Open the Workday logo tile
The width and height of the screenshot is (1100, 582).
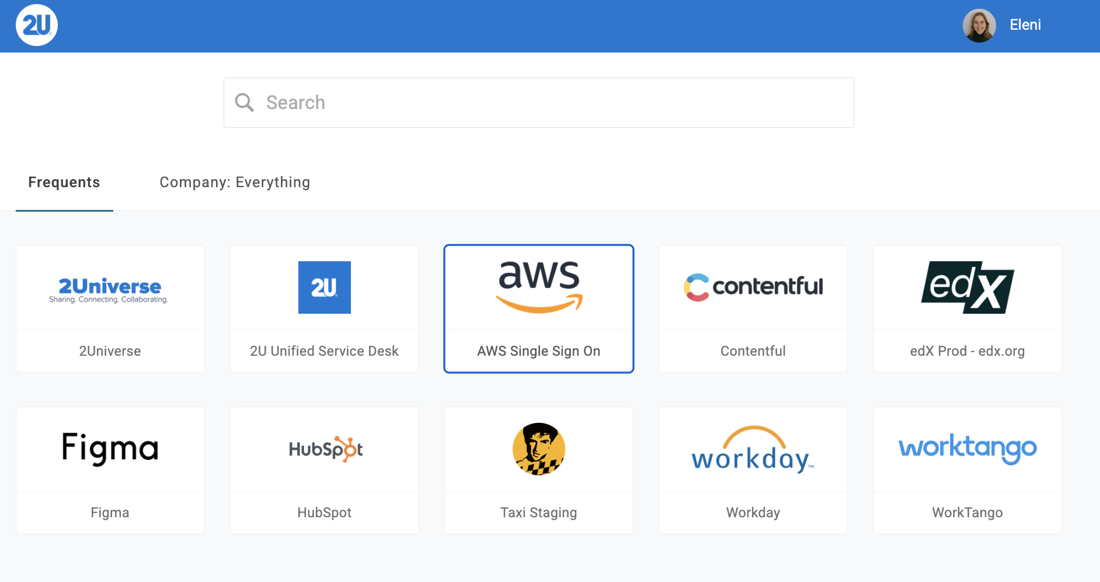[753, 448]
